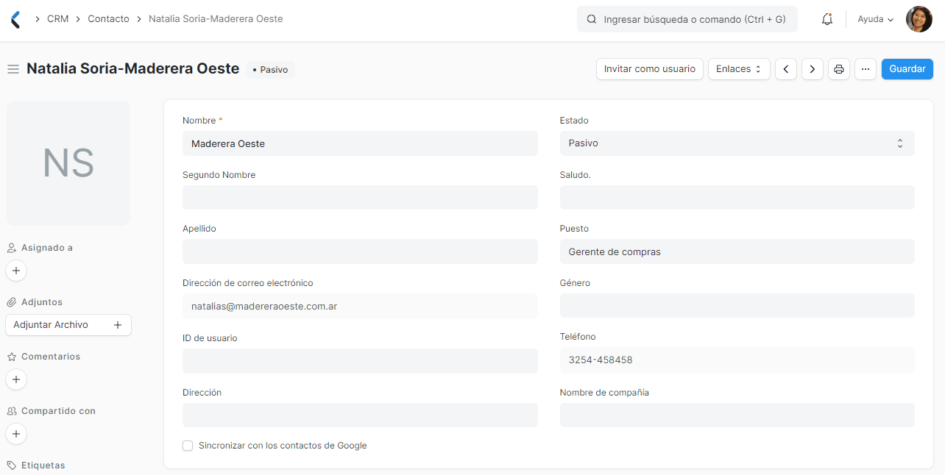This screenshot has width=945, height=475.
Task: Click the NS contact avatar placeholder
Action: [x=68, y=163]
